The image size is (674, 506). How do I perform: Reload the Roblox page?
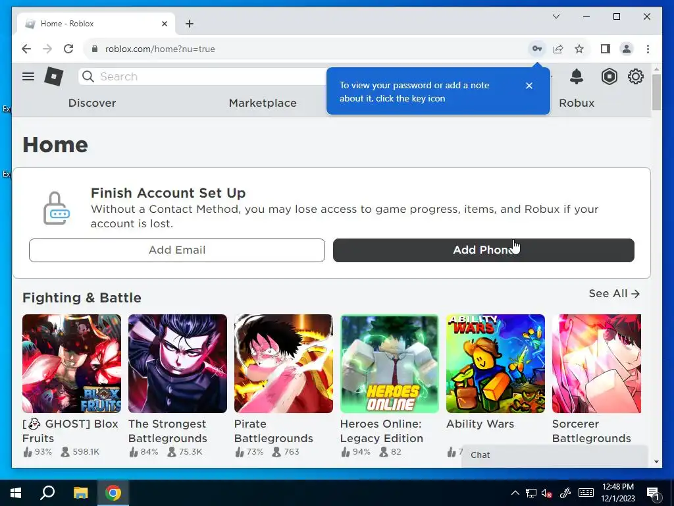(68, 49)
